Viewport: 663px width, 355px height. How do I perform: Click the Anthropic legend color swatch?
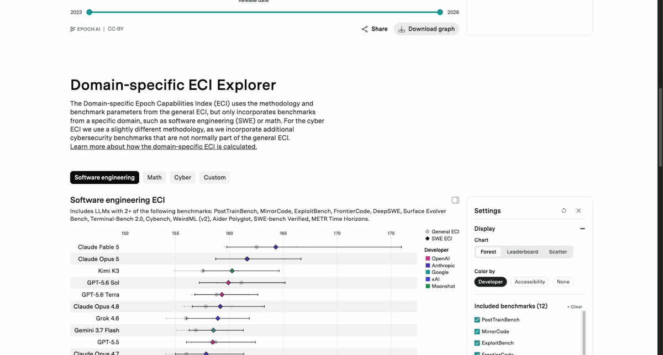pyautogui.click(x=428, y=266)
